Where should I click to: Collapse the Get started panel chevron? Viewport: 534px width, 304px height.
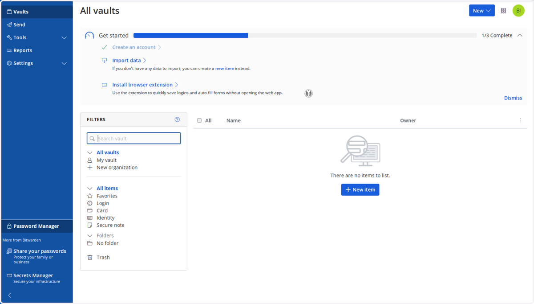pos(520,36)
